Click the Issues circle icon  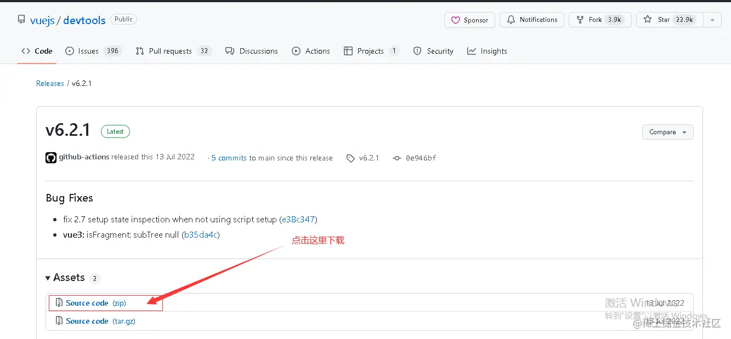70,51
